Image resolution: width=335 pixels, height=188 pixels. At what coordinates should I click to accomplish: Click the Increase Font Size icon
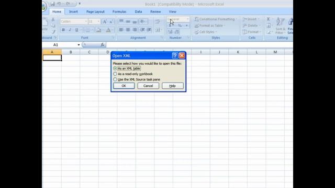[x=105, y=21]
